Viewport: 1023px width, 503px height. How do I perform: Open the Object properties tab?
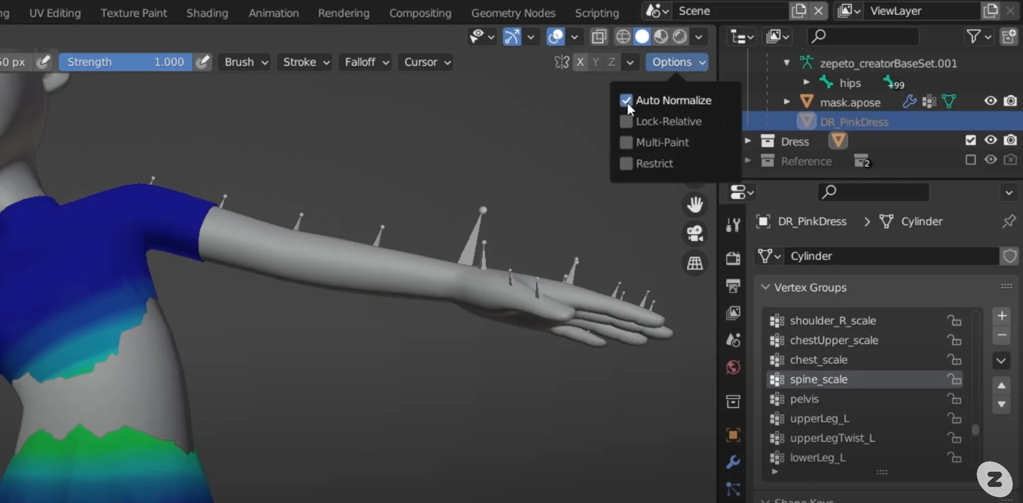coord(733,435)
